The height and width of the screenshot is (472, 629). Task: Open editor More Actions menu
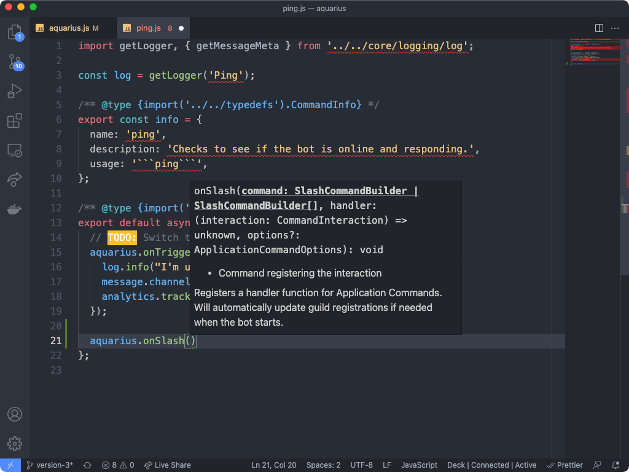point(615,28)
